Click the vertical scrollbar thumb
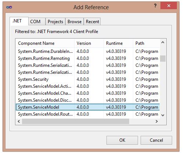 [163, 58]
